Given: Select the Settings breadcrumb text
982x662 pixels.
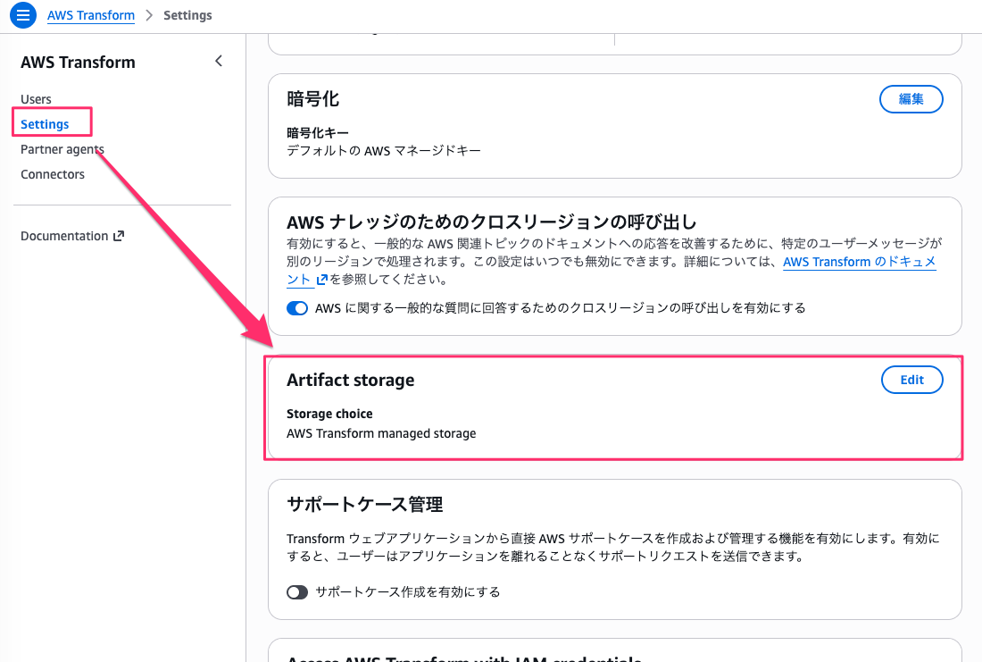Looking at the screenshot, I should pos(187,15).
